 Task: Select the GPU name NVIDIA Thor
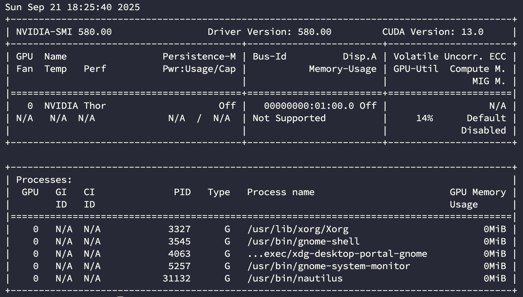tap(75, 106)
